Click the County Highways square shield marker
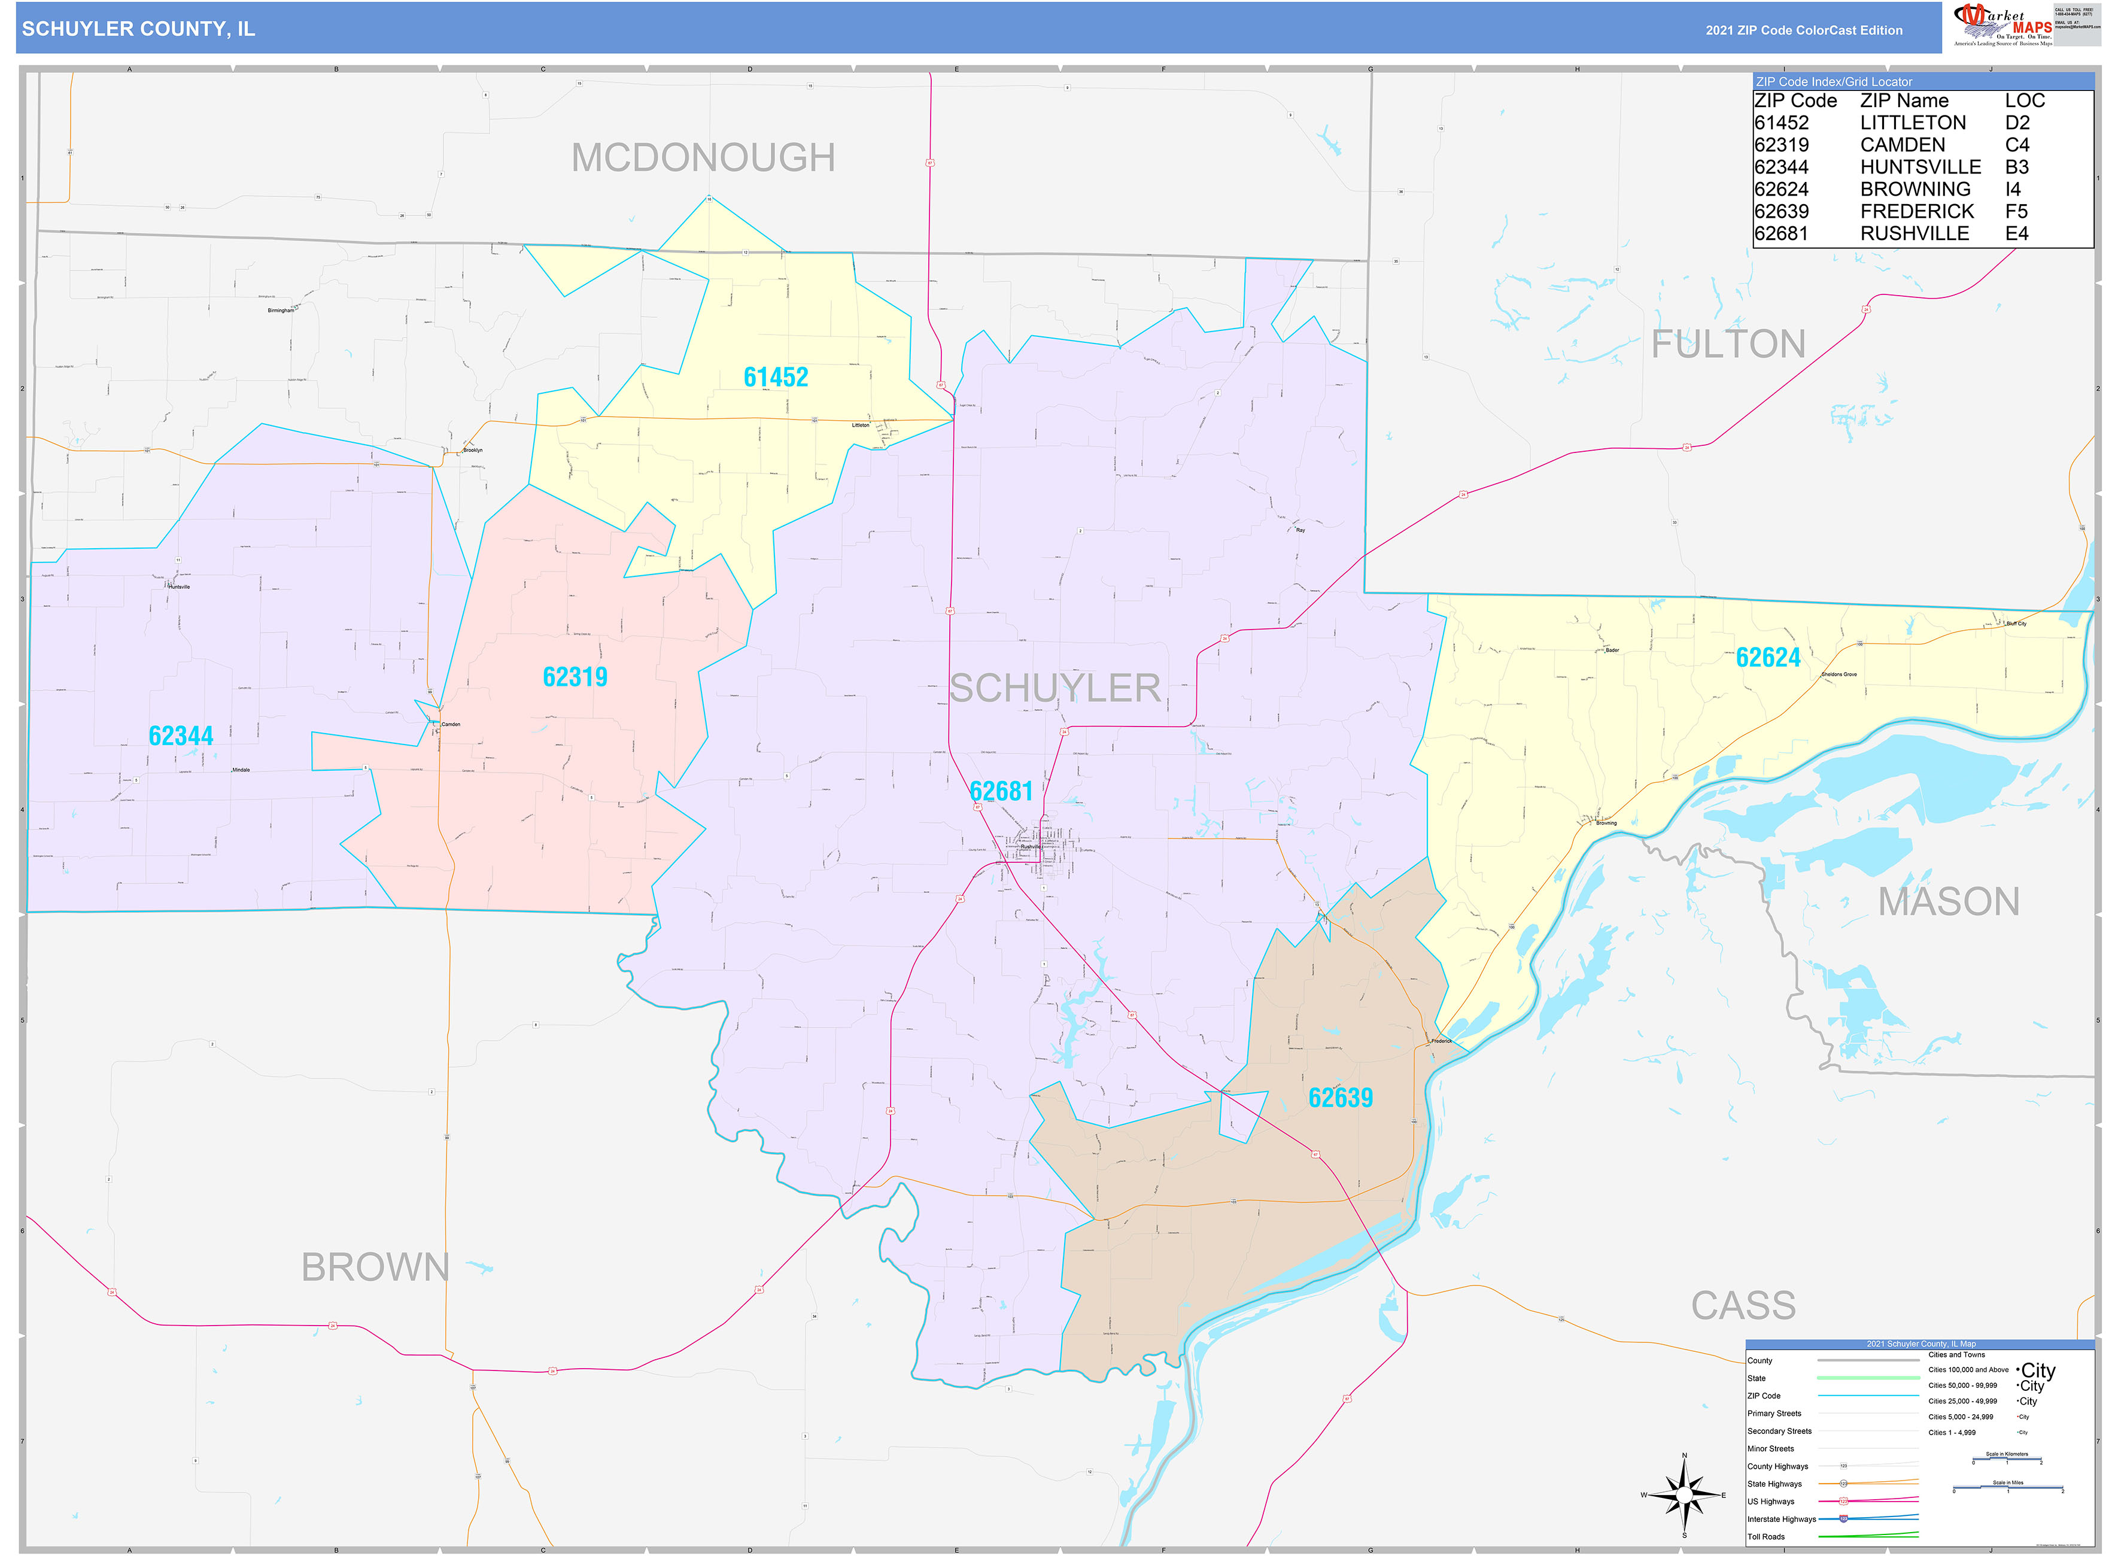Viewport: 2112px width, 1556px height. [1843, 1466]
